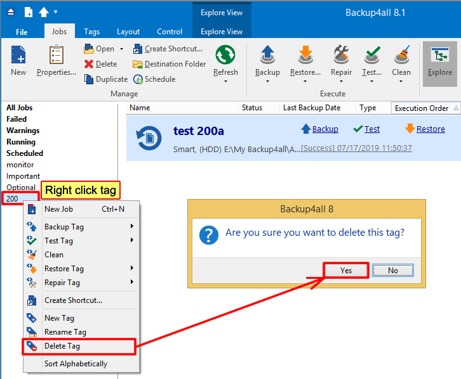461x379 pixels.
Task: Click quick access new document icon
Action: 29,12
